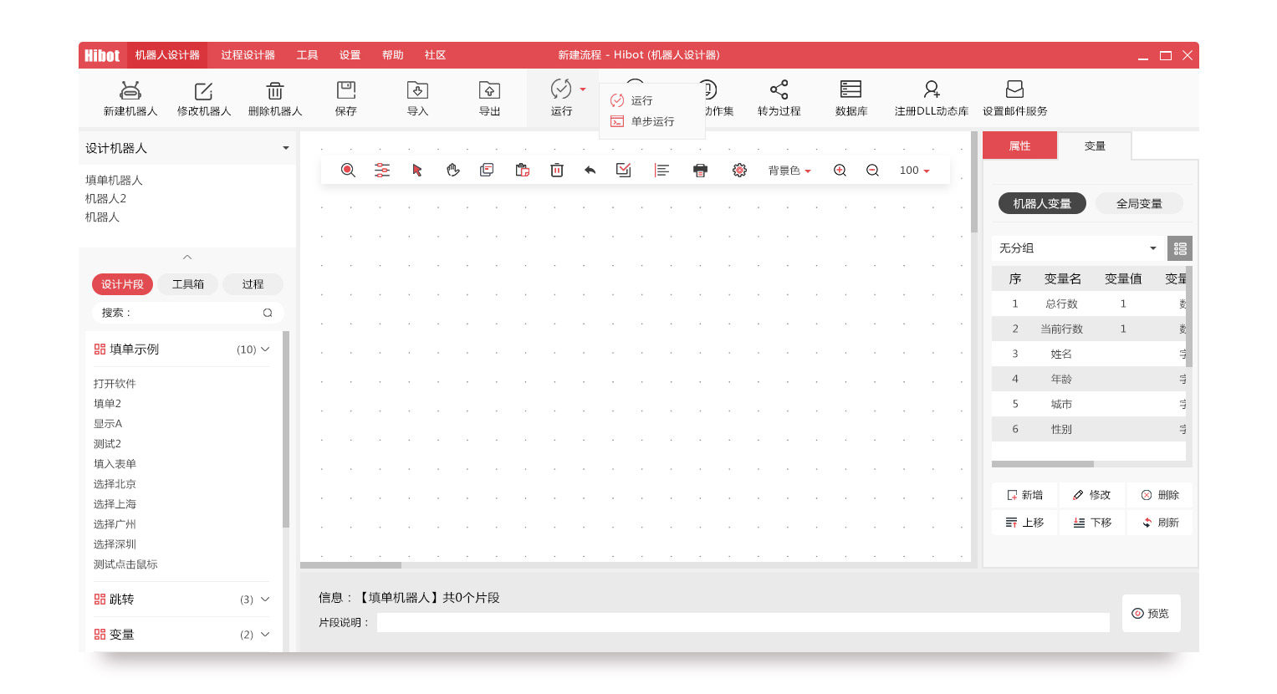Select the 机器人变量 toggle
The image size is (1277, 694).
[x=1042, y=203]
